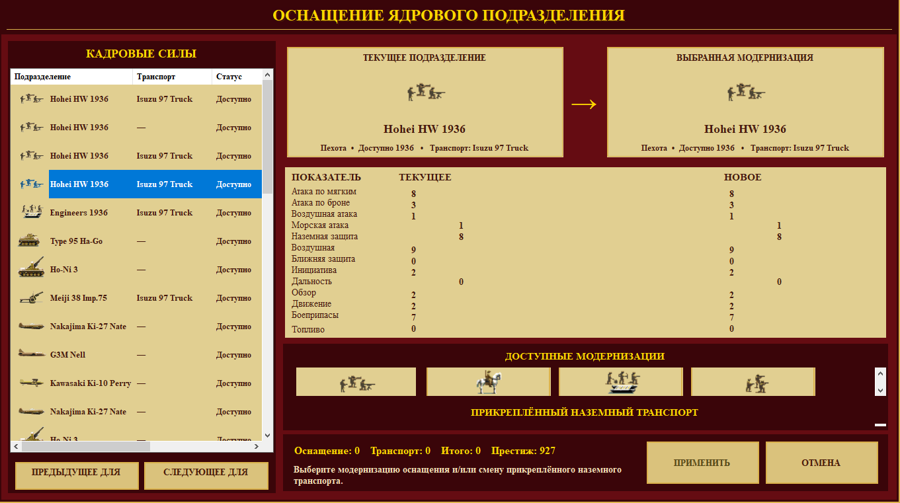The height and width of the screenshot is (503, 900).
Task: Click the Престиж: 927 value
Action: (x=523, y=451)
